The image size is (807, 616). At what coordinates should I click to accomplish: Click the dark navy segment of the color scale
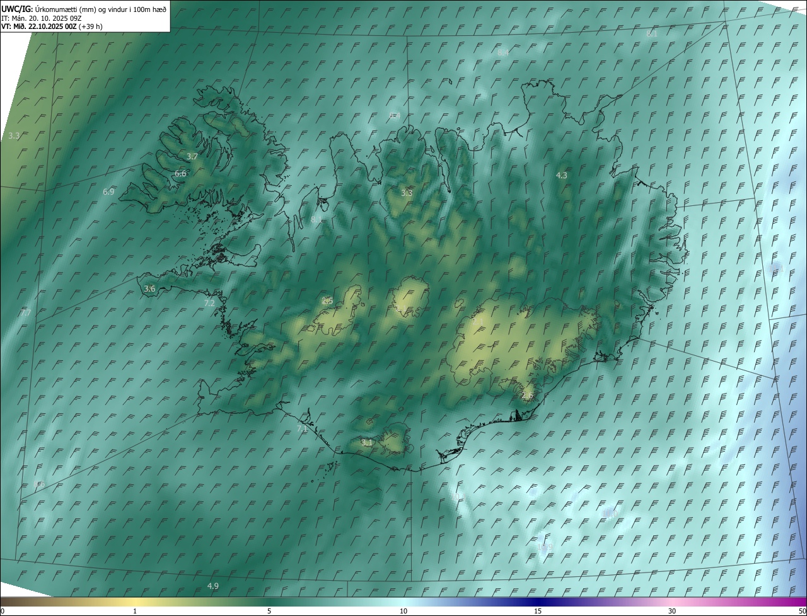click(538, 602)
